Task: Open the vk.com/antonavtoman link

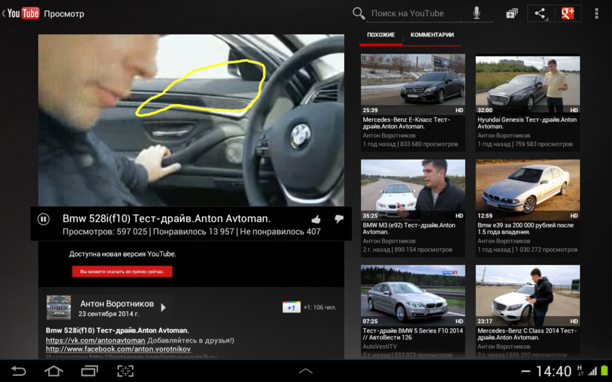Action: 95,341
